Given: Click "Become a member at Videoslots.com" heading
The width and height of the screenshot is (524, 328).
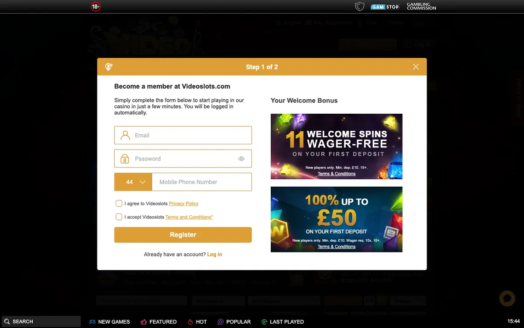Looking at the screenshot, I should click(172, 87).
